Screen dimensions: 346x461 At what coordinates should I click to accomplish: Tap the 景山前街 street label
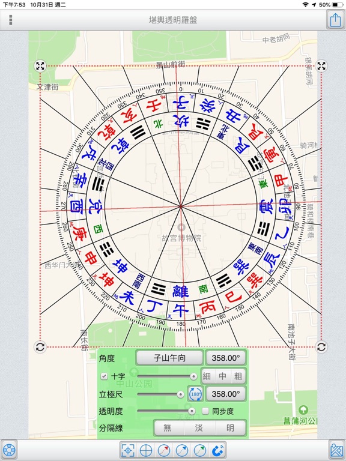[171, 65]
